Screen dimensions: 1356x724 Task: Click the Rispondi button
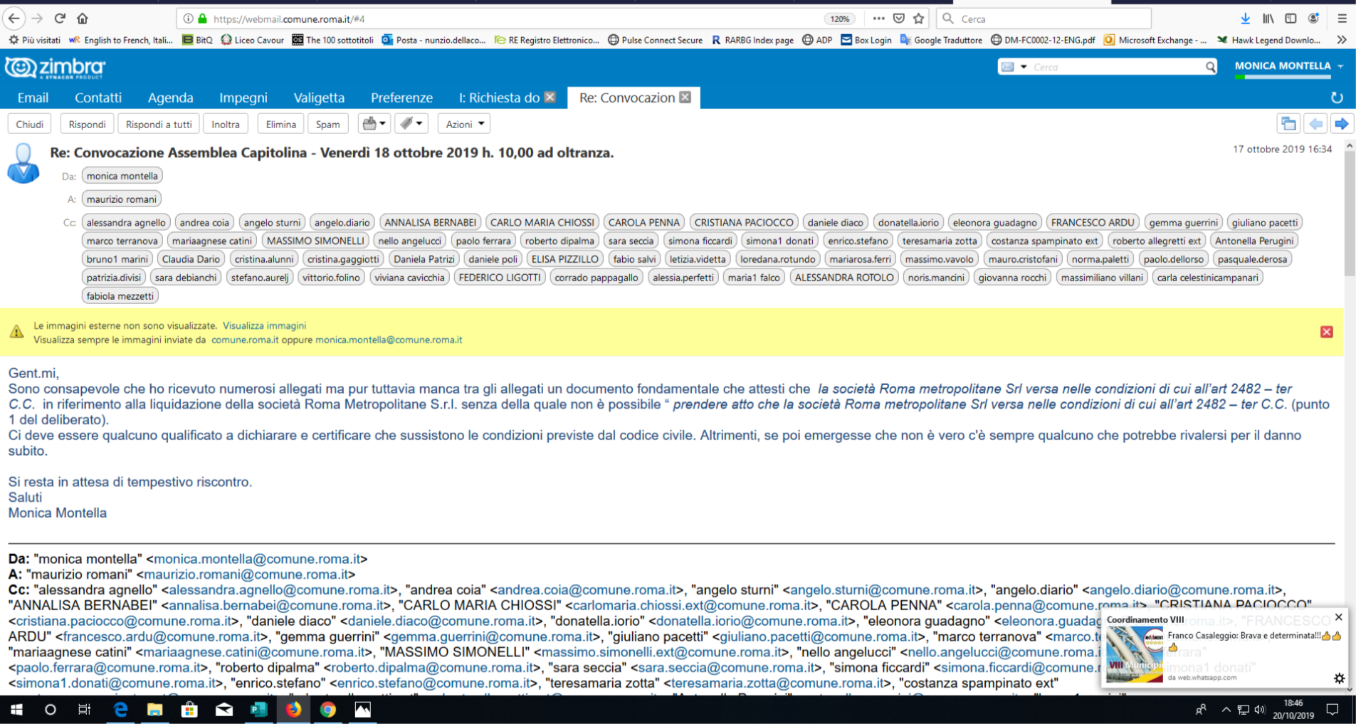87,124
